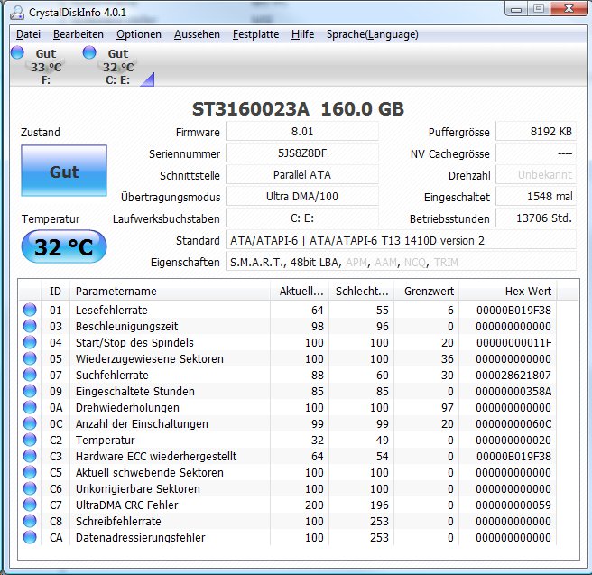592x575 pixels.
Task: Click the Eingeschaltet field 1548 mal
Action: pos(536,196)
